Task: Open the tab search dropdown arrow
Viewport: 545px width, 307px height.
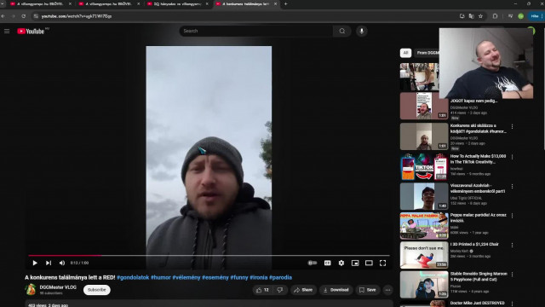Action: tap(3, 3)
